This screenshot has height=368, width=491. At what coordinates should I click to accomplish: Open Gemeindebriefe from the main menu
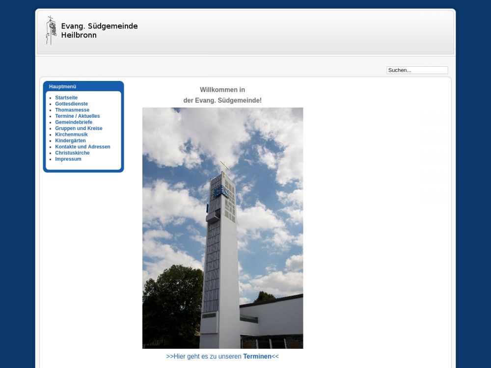[74, 122]
